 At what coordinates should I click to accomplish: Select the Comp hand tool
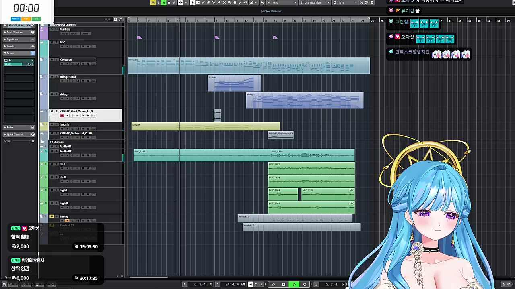(235, 2)
